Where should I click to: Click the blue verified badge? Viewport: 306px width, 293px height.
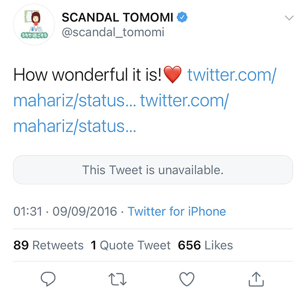182,18
